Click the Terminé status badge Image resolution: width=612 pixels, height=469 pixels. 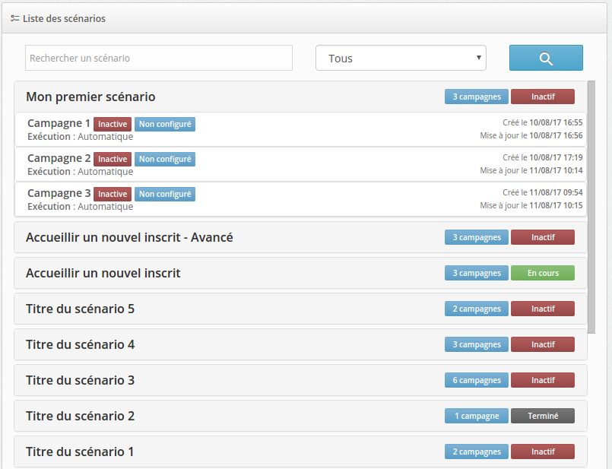click(543, 416)
